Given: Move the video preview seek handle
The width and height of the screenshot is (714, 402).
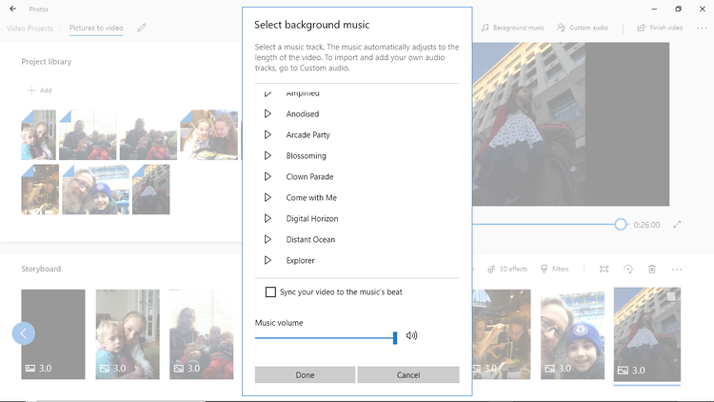Looking at the screenshot, I should (620, 224).
